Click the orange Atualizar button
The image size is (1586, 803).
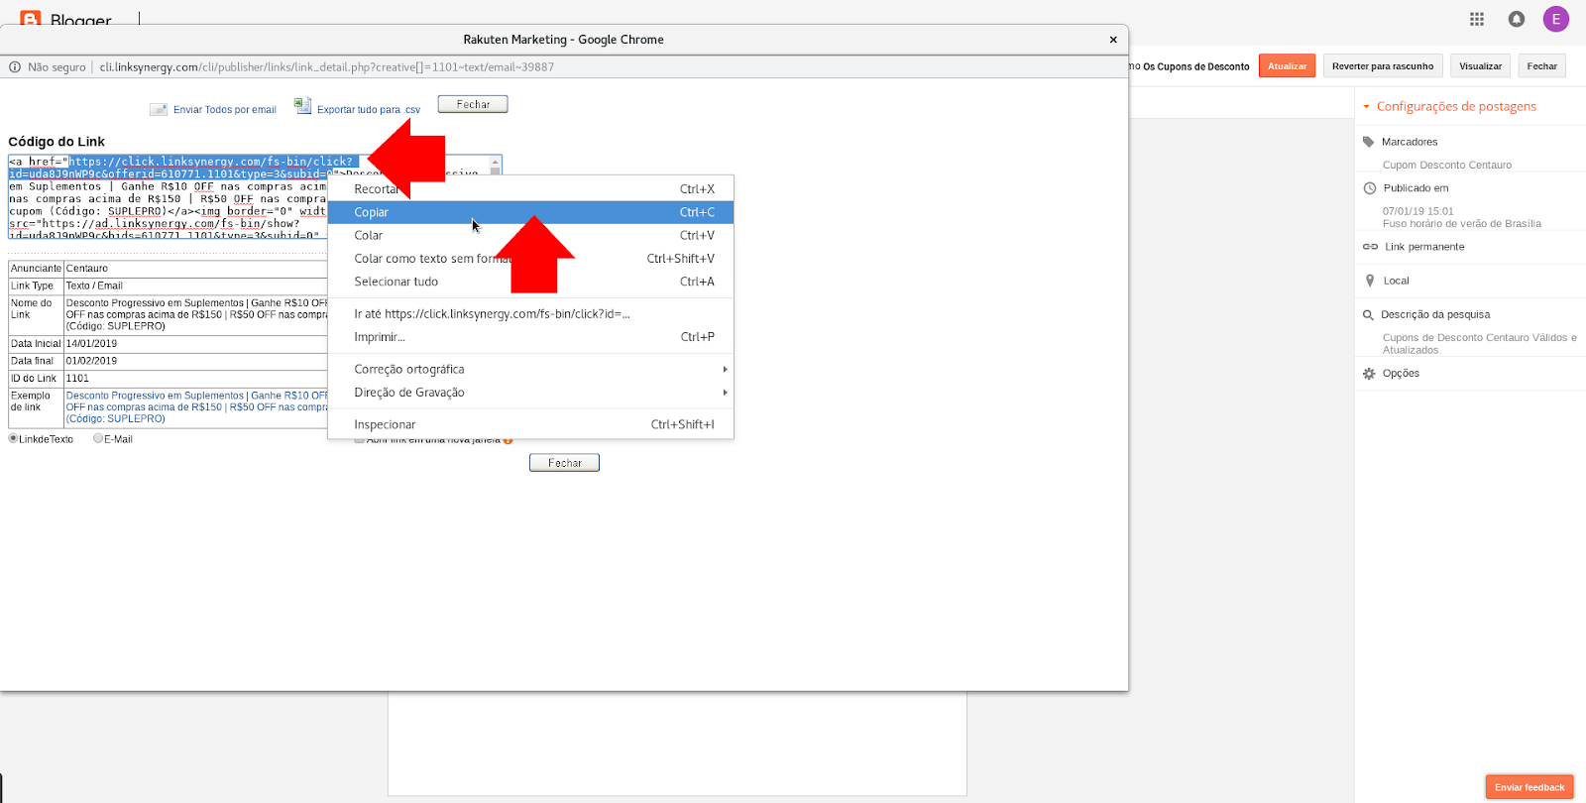[x=1288, y=65]
